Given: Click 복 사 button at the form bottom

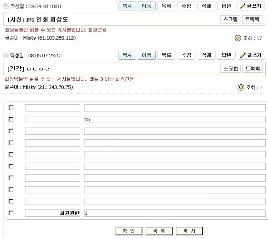Looking at the screenshot, I should [x=189, y=231].
